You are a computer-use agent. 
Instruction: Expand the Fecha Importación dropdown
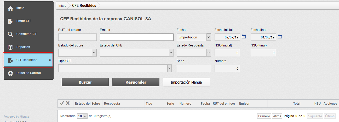tap(208, 37)
